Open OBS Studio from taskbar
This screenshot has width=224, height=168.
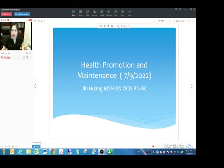point(102,152)
